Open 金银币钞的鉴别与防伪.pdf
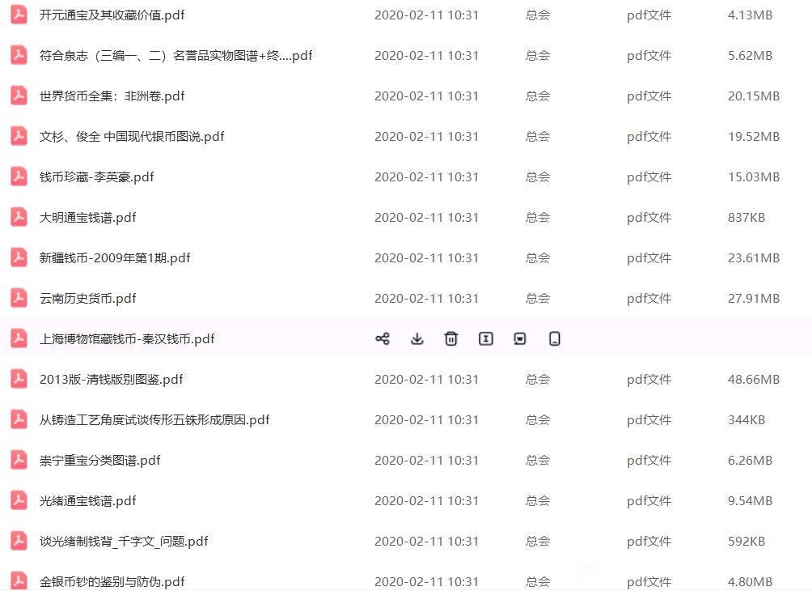The width and height of the screenshot is (812, 591). coord(112,581)
